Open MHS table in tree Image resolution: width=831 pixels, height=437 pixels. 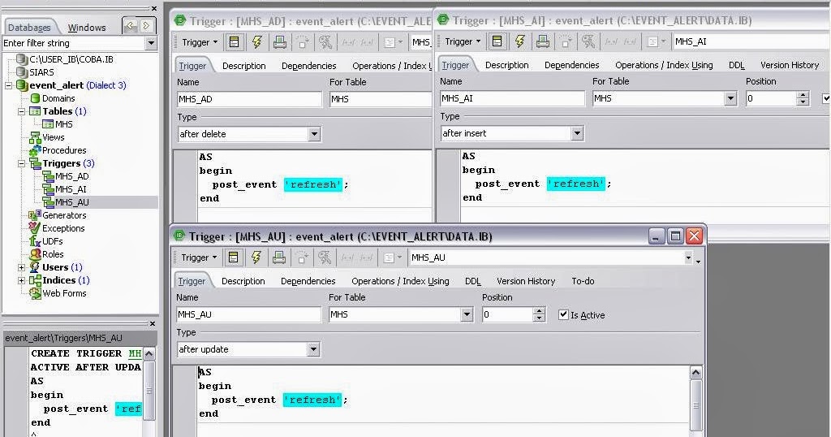[63, 124]
